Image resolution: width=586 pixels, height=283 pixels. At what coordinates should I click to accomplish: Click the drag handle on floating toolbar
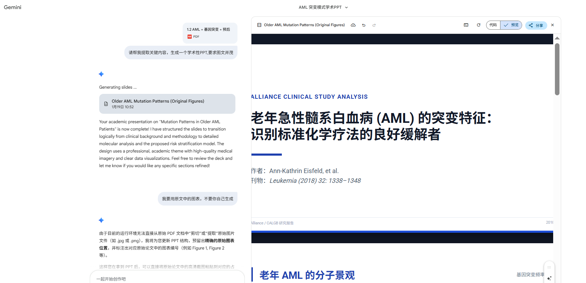(x=549, y=267)
